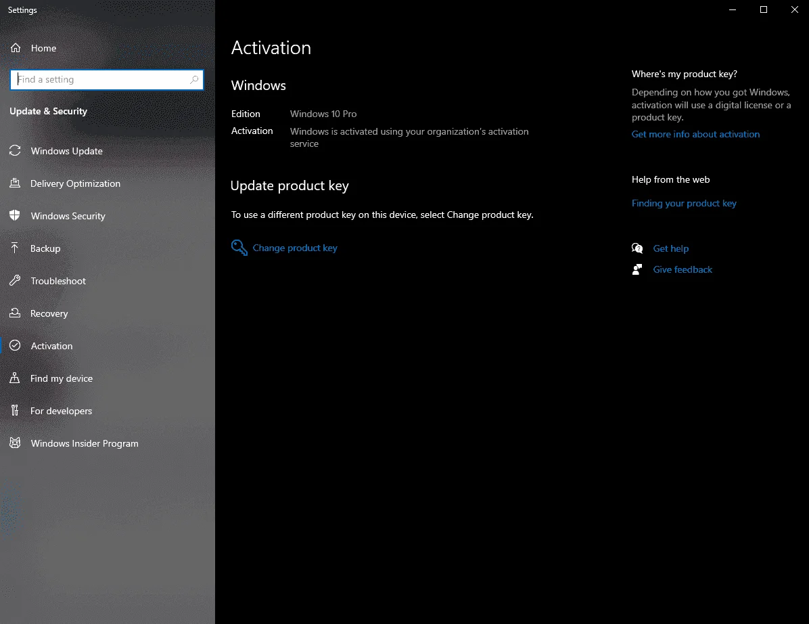
Task: Click the Activation checkmark circle icon
Action: 15,346
